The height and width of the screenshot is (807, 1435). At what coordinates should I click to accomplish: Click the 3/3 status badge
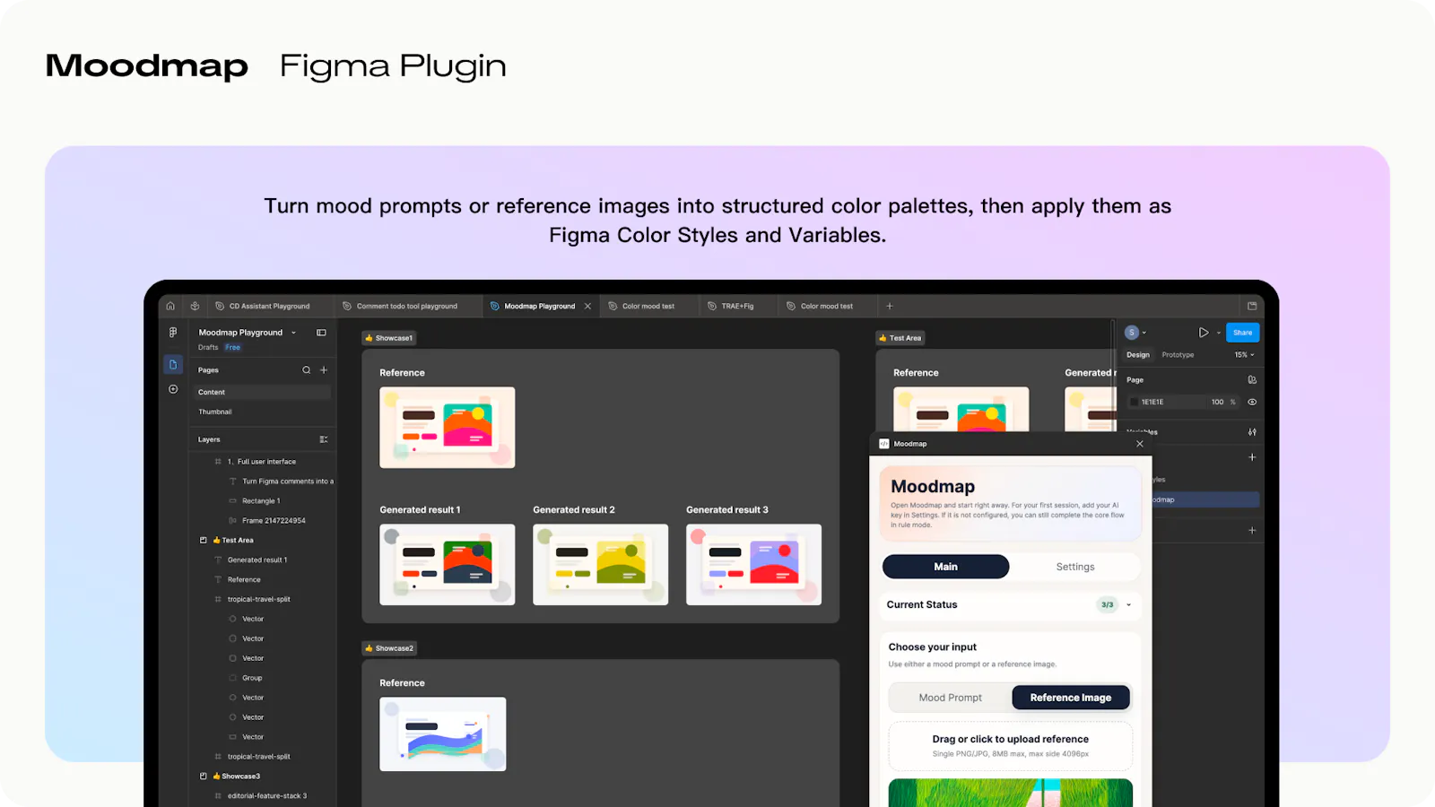pos(1108,605)
